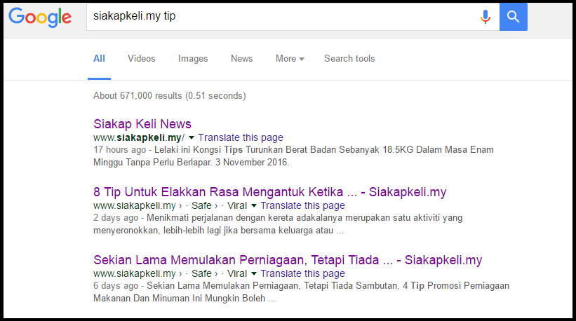Open the Sekian Lama Memulakan Perniagaan result
Viewport: 576px width, 321px height.
pos(288,260)
